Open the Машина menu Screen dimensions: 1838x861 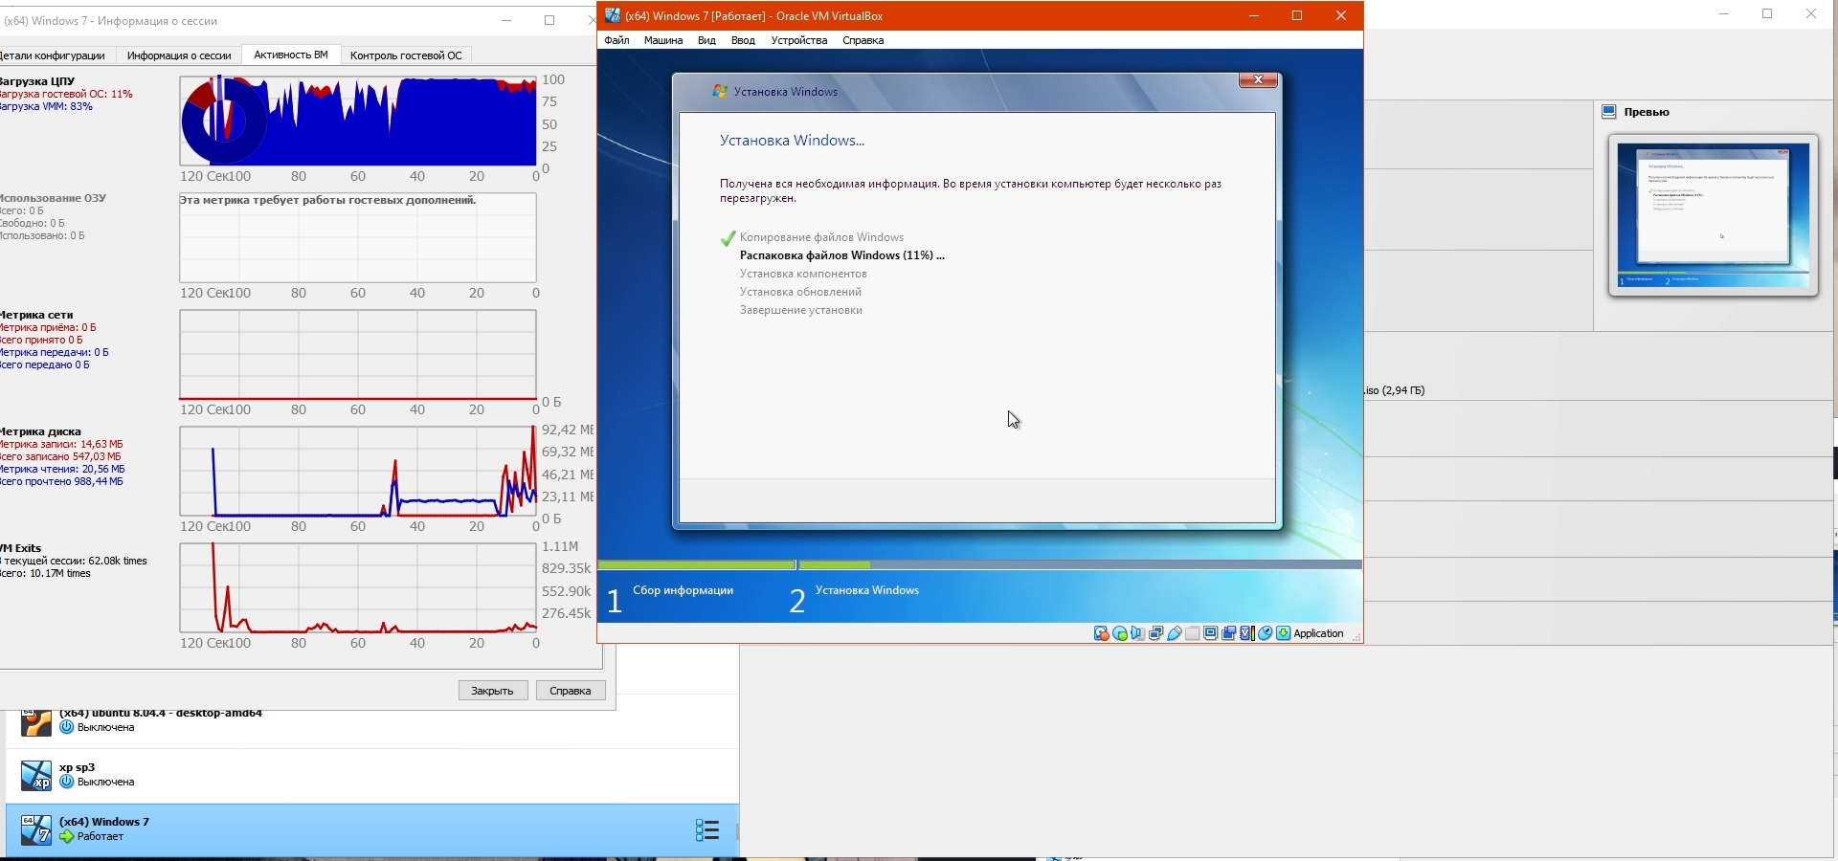point(663,40)
